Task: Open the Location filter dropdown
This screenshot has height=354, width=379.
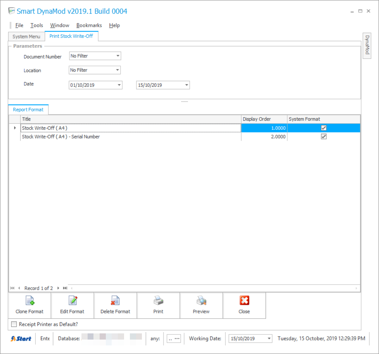Action: point(118,70)
